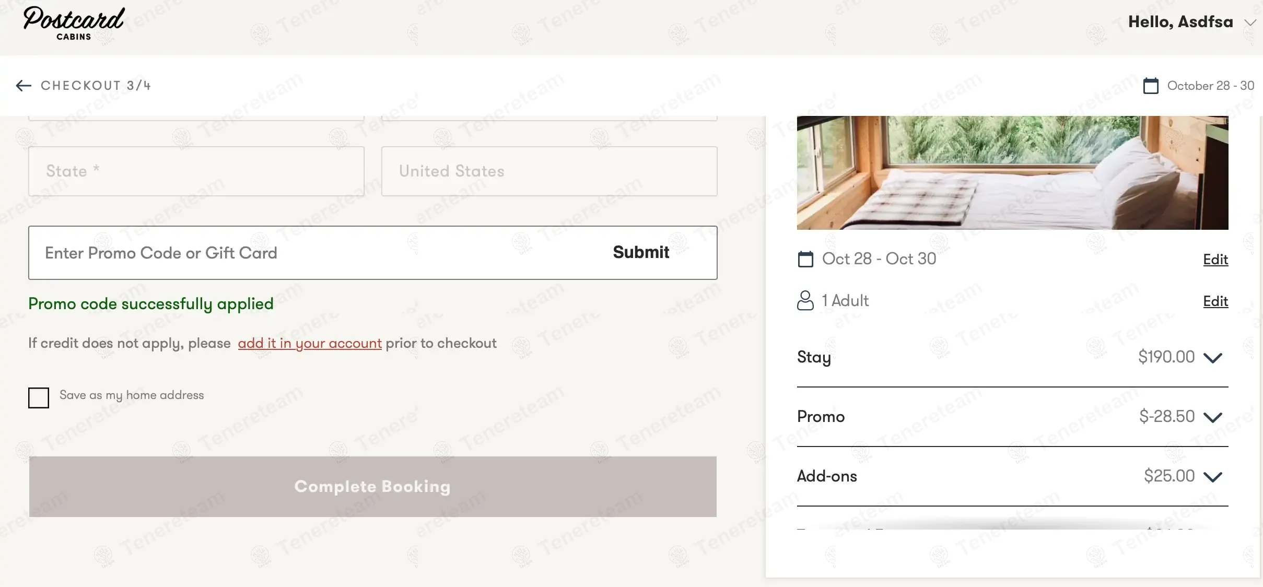Submit the promo code

[x=641, y=253]
